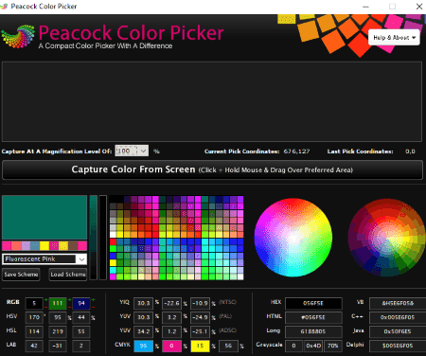Pick a color from the segmented dark wheel
This screenshot has width=426, height=356.
point(387,238)
